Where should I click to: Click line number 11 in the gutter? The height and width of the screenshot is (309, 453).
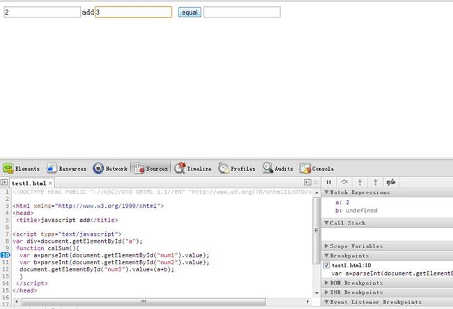6,262
